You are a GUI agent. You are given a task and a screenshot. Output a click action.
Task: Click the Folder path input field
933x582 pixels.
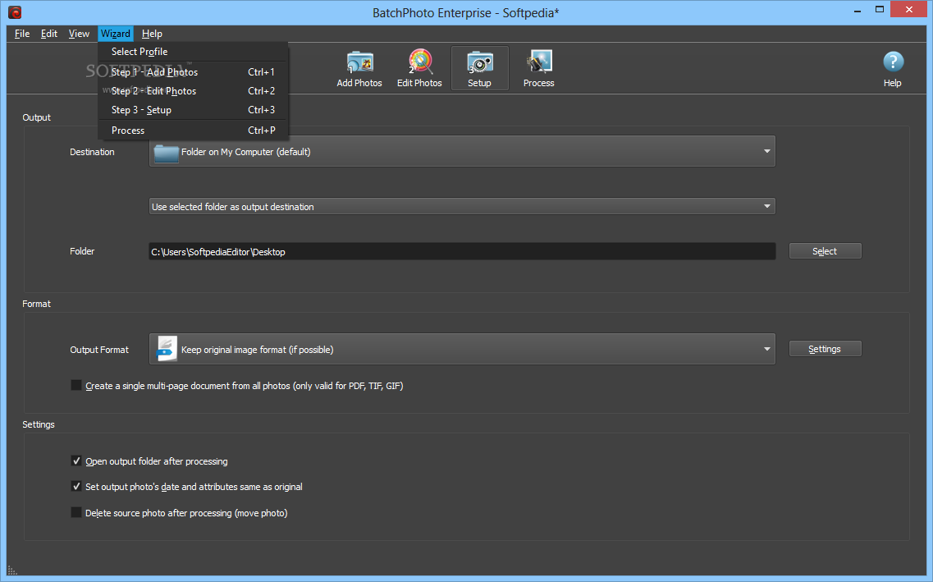pyautogui.click(x=462, y=252)
